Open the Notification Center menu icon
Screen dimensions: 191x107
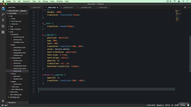point(187,1)
